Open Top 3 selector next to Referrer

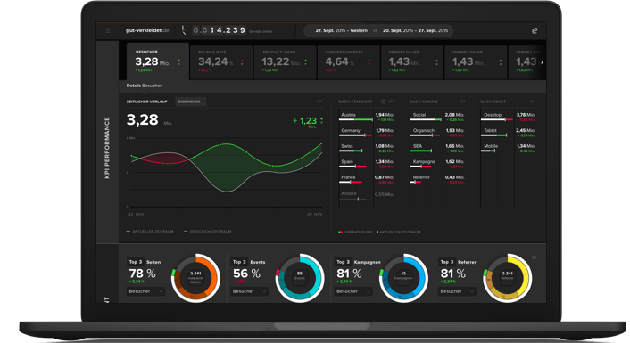coord(447,262)
